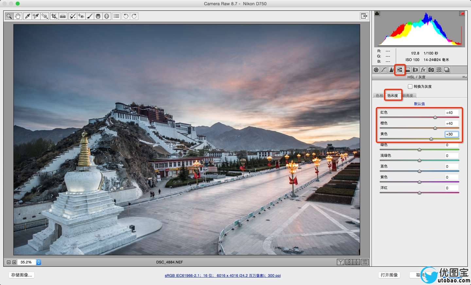The height and width of the screenshot is (285, 471).
Task: Adjust the 洋红 saturation slider handle
Action: click(x=419, y=193)
